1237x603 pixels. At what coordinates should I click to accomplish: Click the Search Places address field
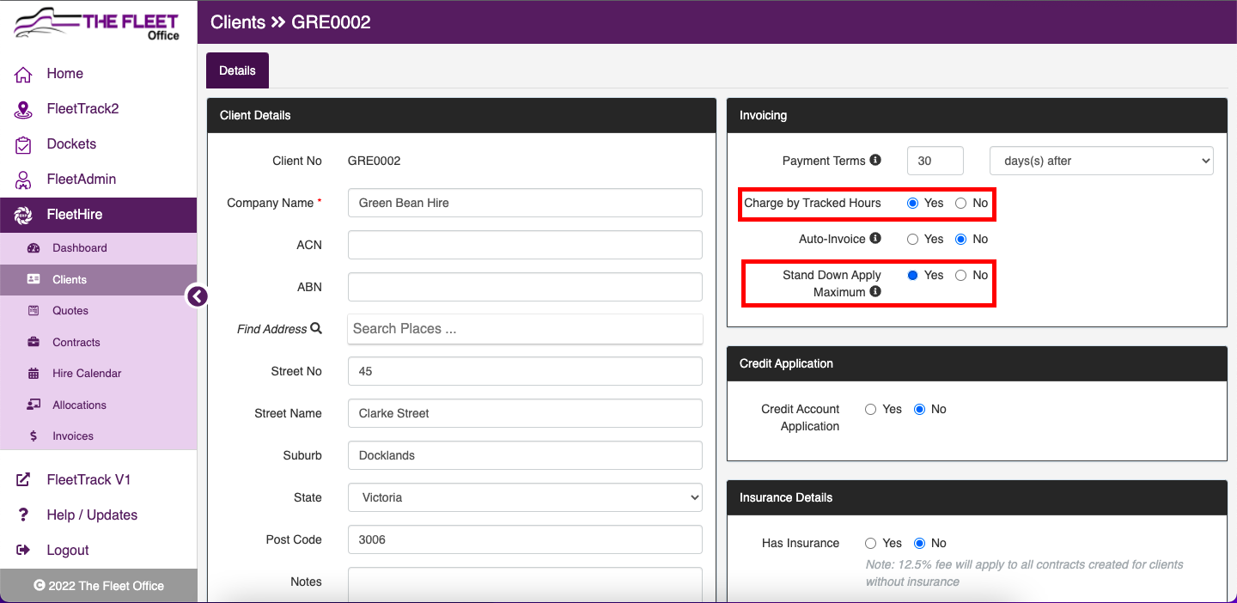tap(525, 329)
